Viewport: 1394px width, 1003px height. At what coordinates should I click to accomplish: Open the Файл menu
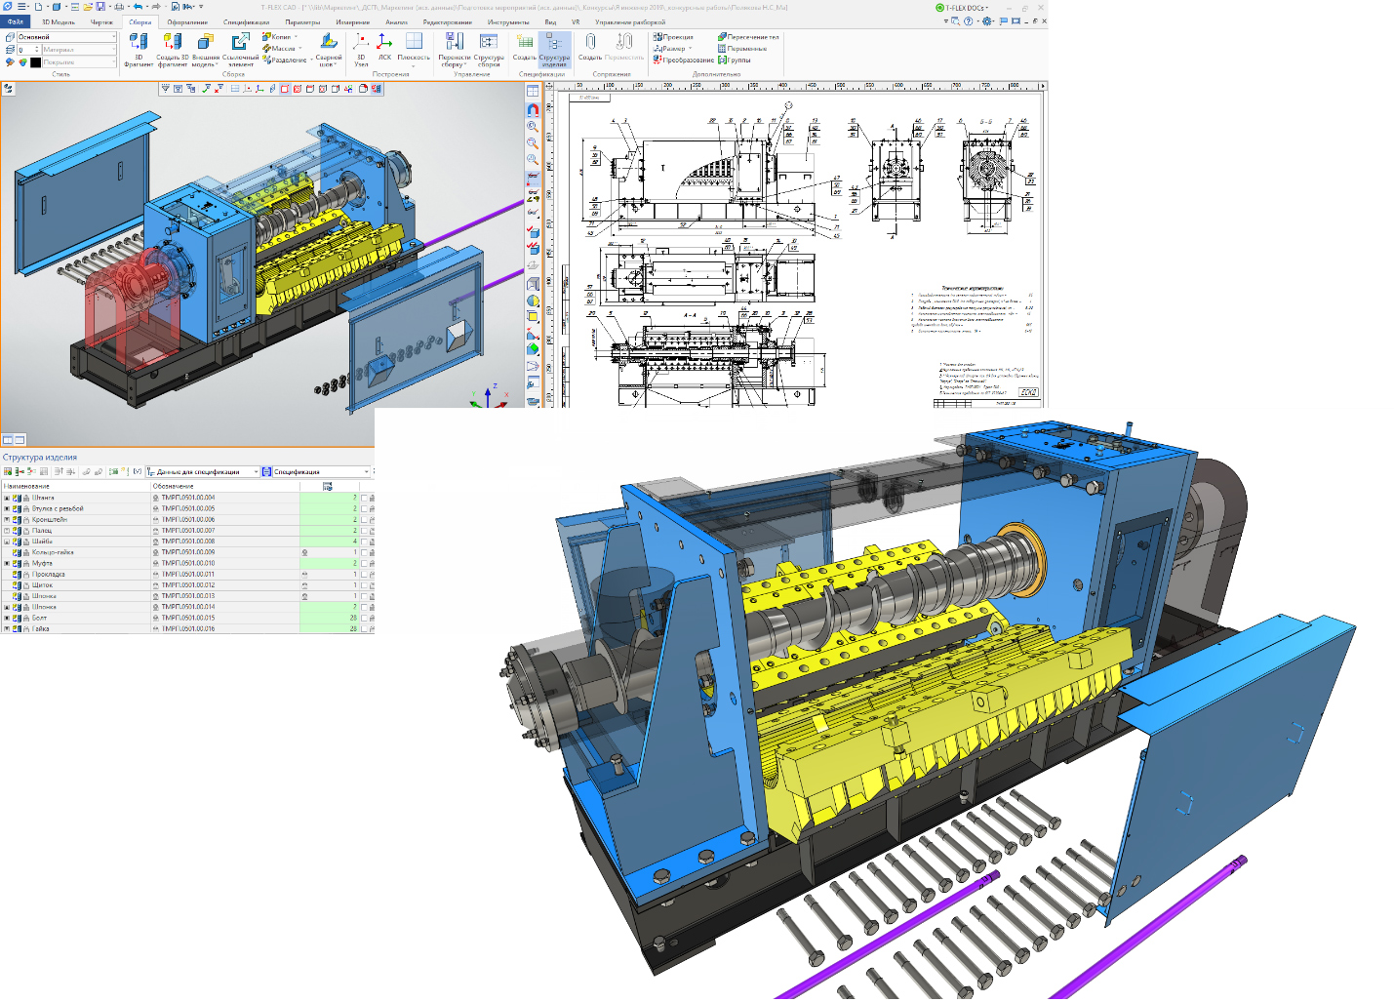coord(15,21)
